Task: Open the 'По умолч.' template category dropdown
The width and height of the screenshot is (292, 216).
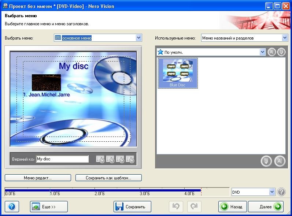Action: point(262,52)
